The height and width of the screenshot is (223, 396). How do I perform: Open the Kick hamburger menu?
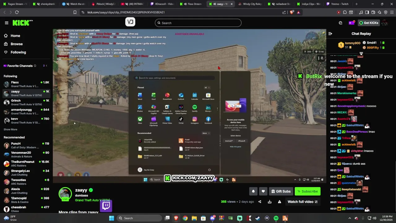(6, 23)
